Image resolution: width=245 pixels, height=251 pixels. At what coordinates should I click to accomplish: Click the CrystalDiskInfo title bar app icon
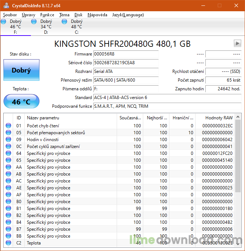(x=6, y=5)
